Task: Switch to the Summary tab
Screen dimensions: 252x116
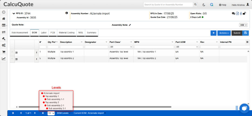Action: pos(92,33)
